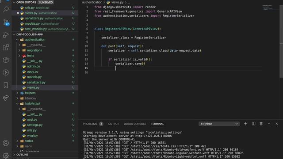Expand the tests folder
This screenshot has width=283, height=159.
pos(19,56)
